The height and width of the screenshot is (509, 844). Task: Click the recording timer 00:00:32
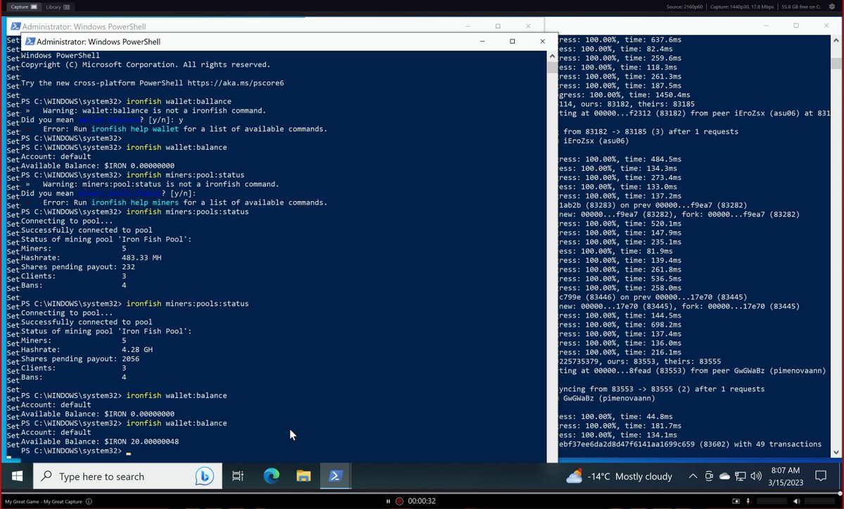[x=422, y=501]
